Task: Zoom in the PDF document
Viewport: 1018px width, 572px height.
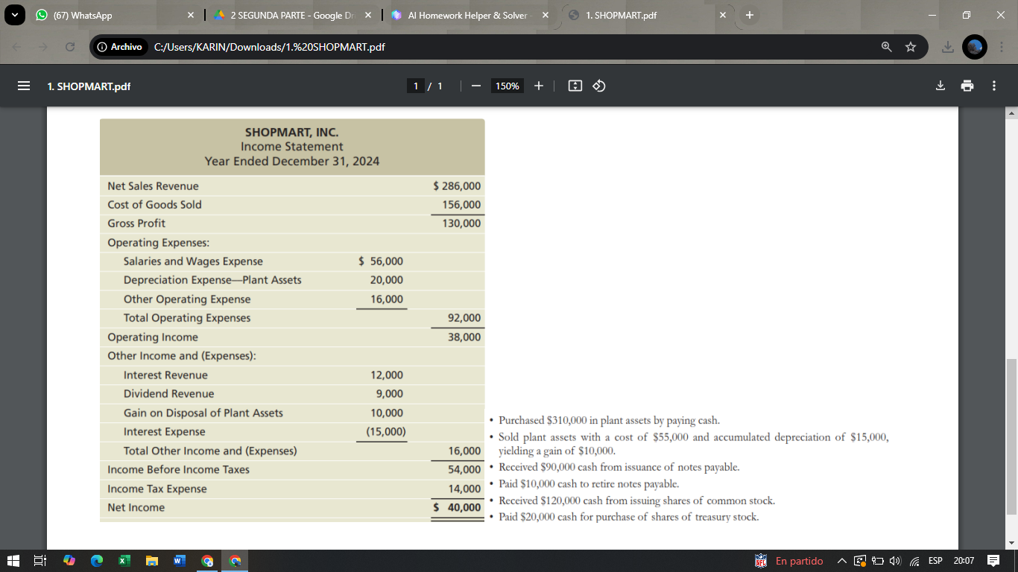Action: (539, 86)
